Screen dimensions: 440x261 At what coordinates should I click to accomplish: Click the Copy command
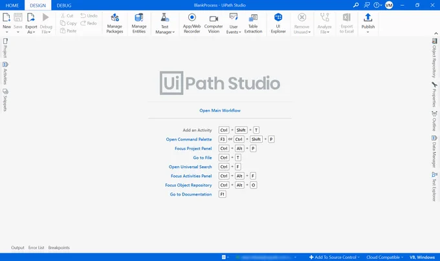(x=68, y=23)
